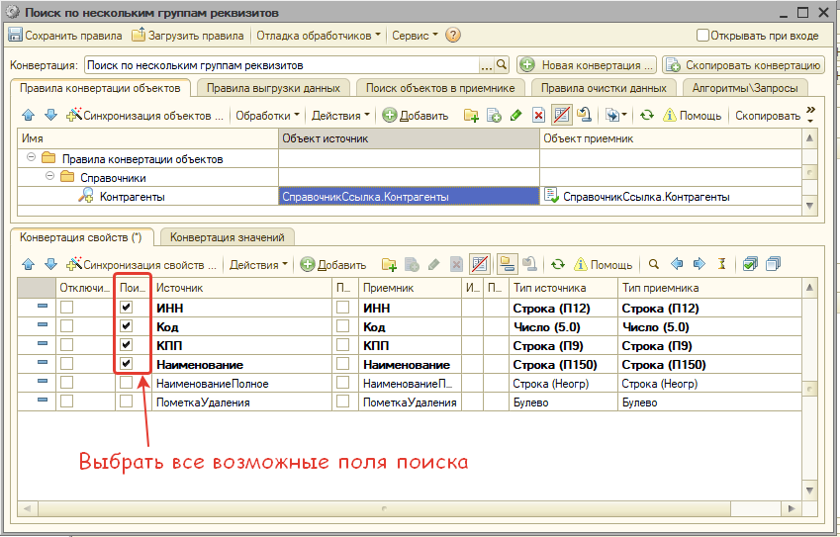Screen dimensions: 840x537
Task: Click Загрузить правила in the top toolbar
Action: coord(188,36)
